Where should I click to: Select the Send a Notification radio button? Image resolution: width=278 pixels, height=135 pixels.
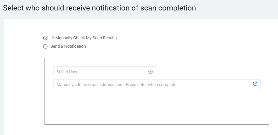click(x=45, y=46)
